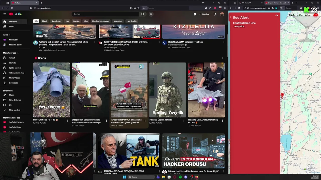321x180 pixels.
Task: Click the Red Alert back arrow
Action: (x=230, y=17)
